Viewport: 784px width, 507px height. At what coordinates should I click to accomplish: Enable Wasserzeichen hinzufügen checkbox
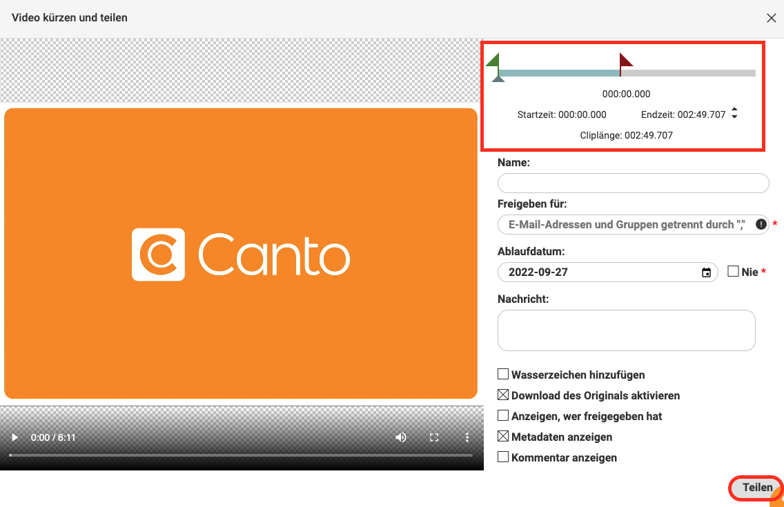[503, 375]
